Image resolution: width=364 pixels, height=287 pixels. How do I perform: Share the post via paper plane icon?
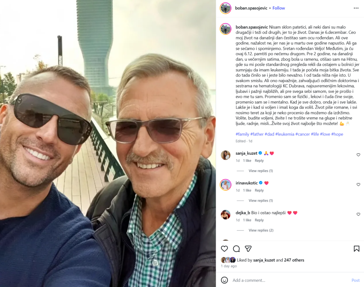click(x=248, y=249)
